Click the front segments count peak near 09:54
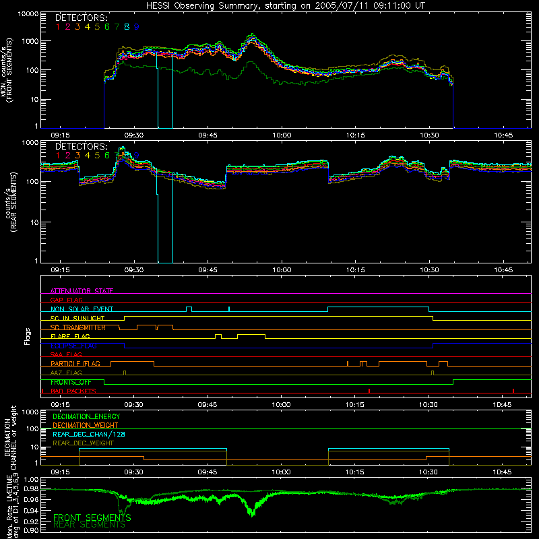The image size is (539, 539). pyautogui.click(x=252, y=35)
